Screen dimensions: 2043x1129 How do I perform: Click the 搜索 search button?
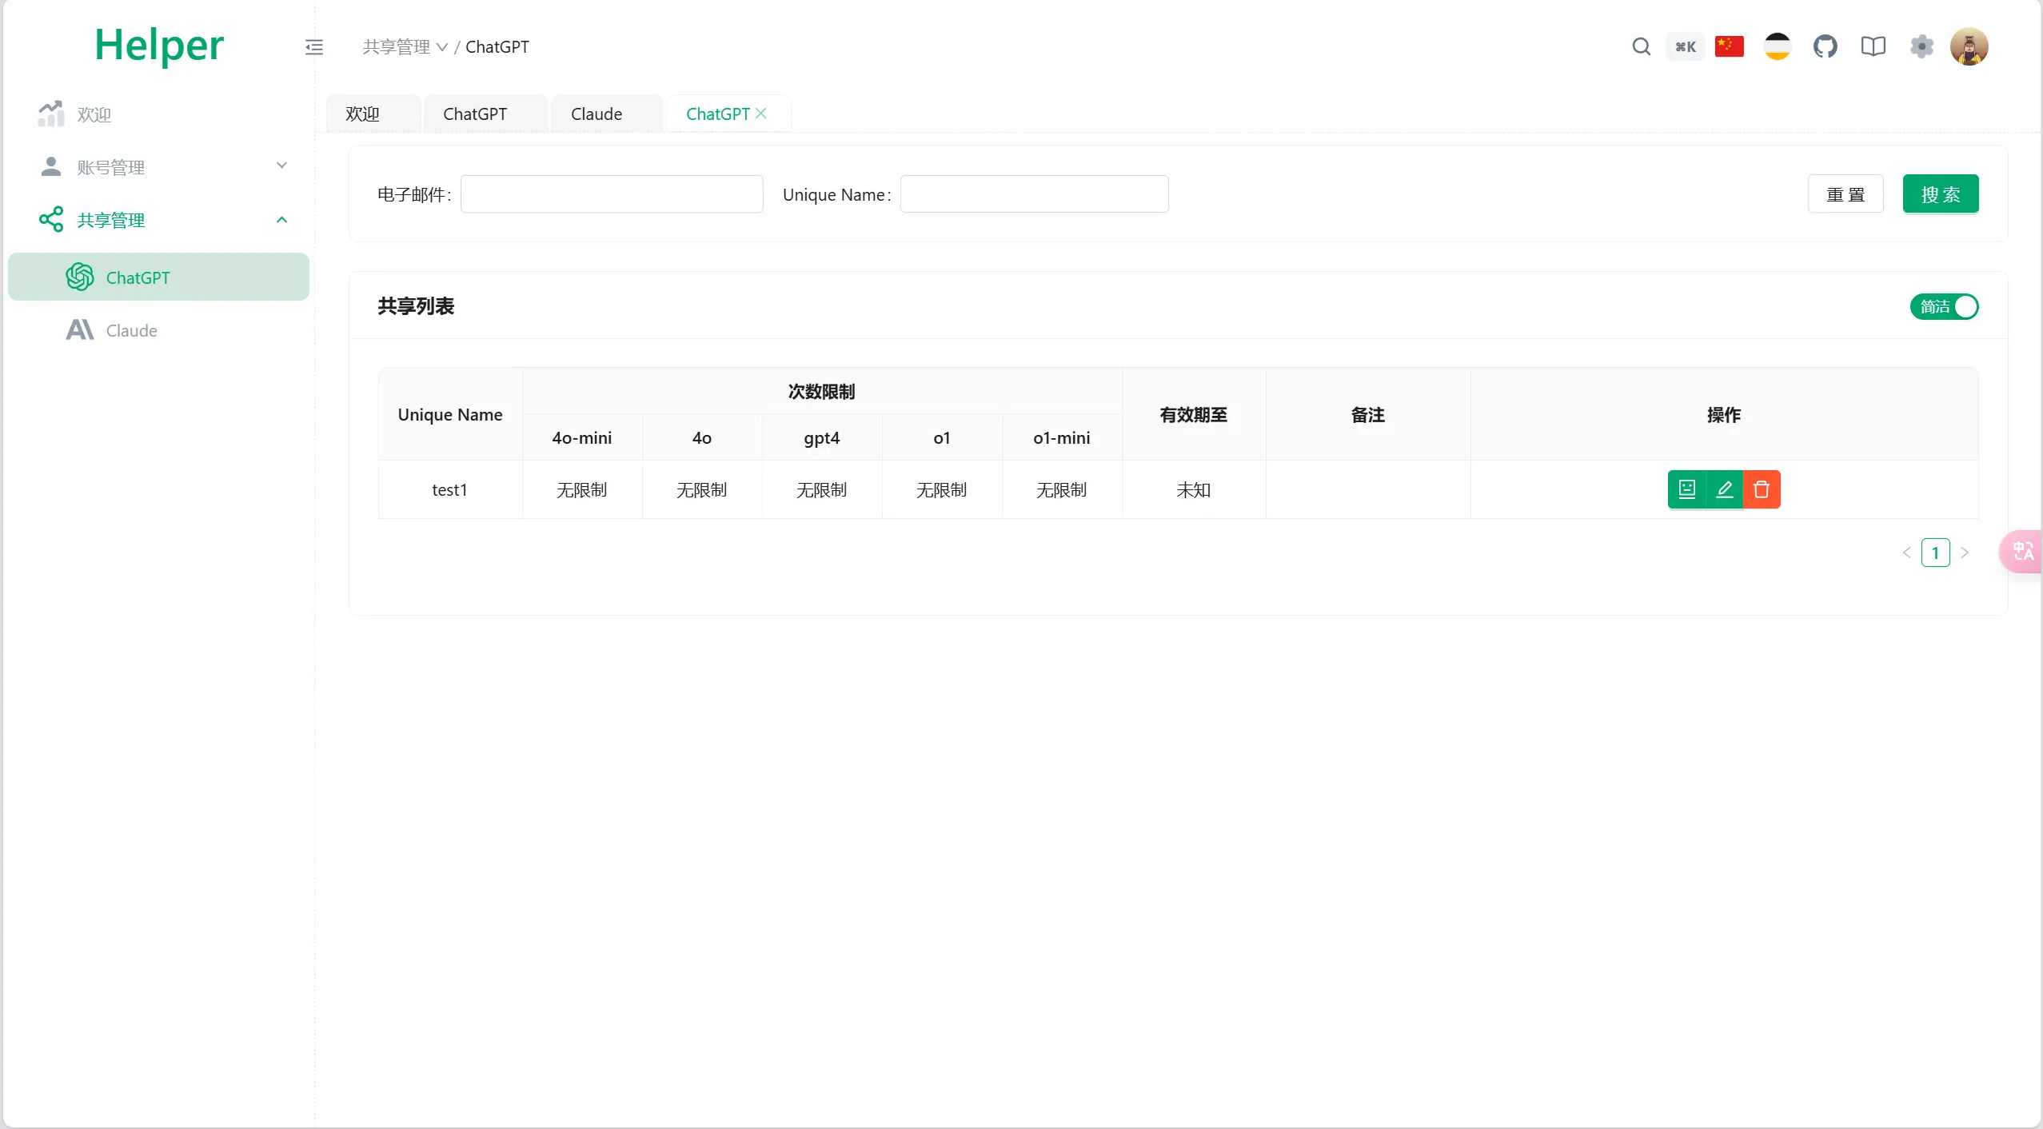(x=1941, y=193)
